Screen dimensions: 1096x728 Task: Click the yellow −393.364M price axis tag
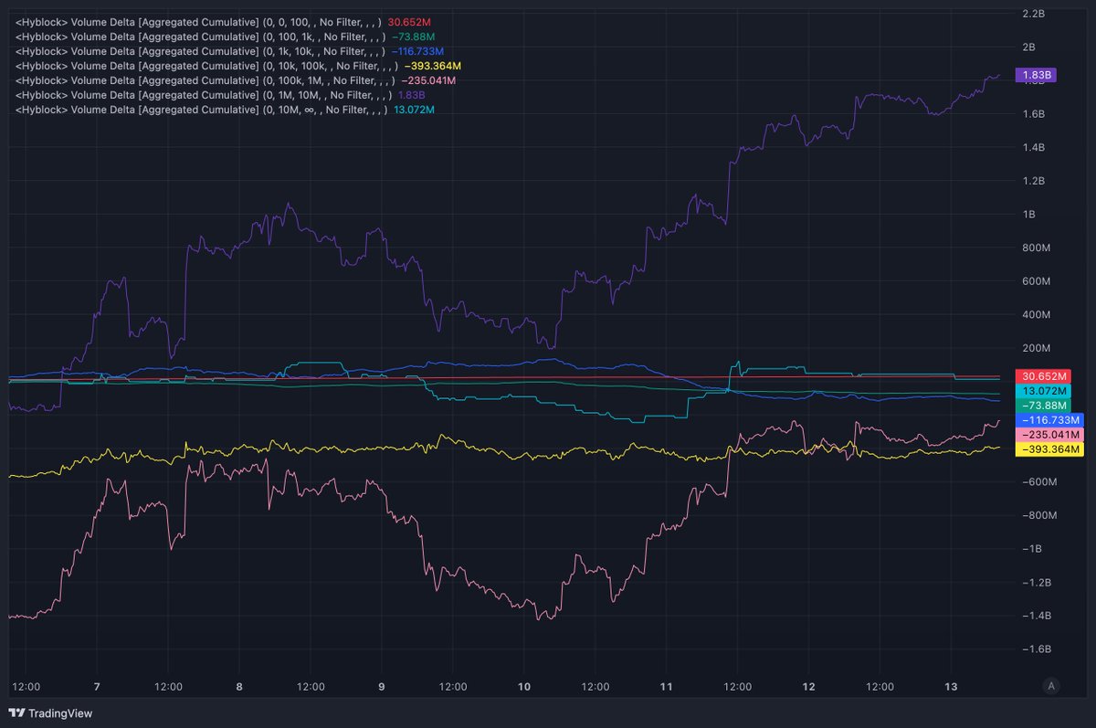coord(1049,449)
